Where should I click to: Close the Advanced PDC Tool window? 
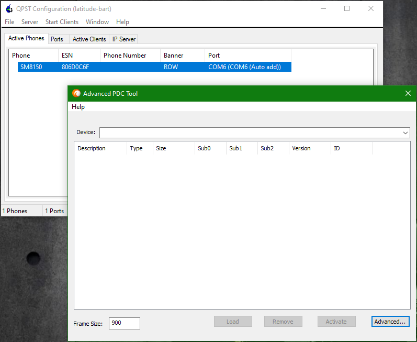[x=408, y=93]
